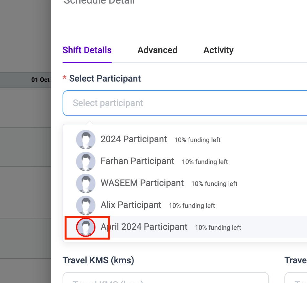Choose 2024 Participant from the list
This screenshot has height=283, width=307.
[x=185, y=140]
